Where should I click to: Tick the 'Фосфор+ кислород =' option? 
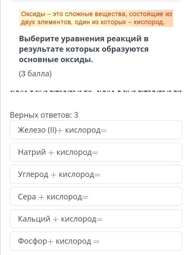point(96,241)
